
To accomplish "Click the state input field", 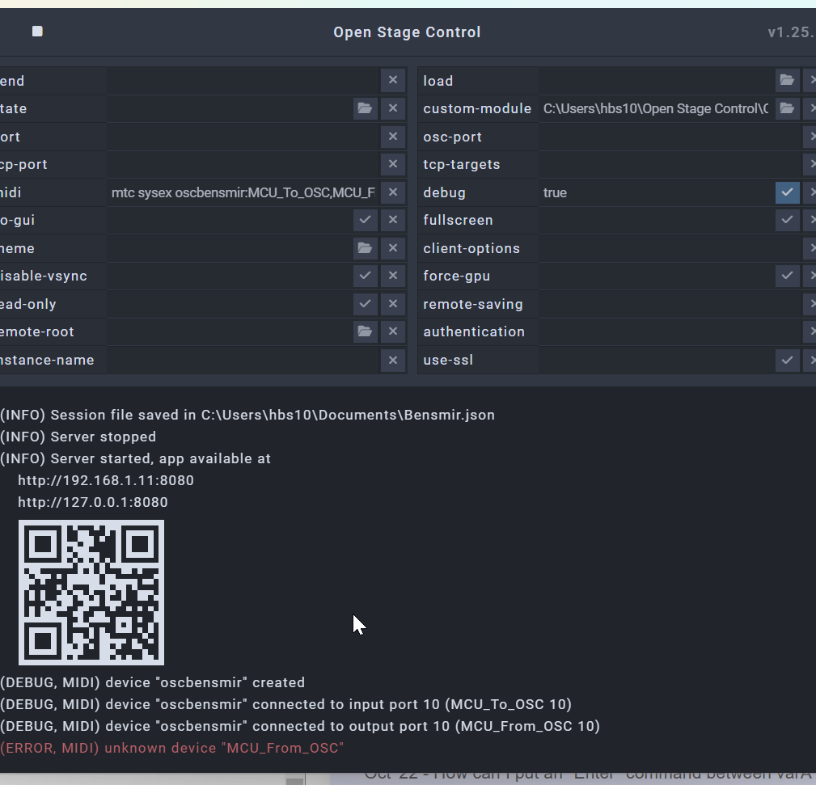I will [229, 108].
